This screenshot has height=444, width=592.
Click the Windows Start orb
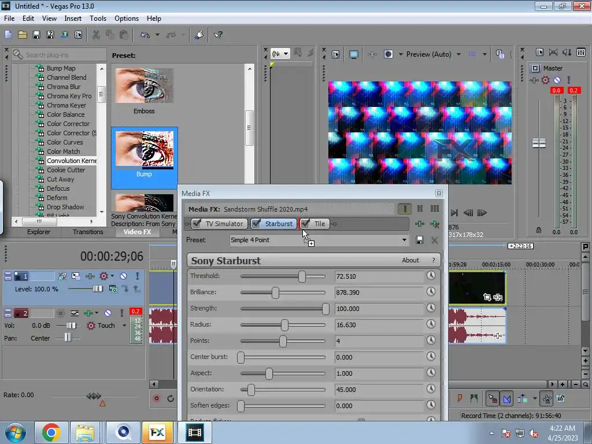pyautogui.click(x=14, y=432)
